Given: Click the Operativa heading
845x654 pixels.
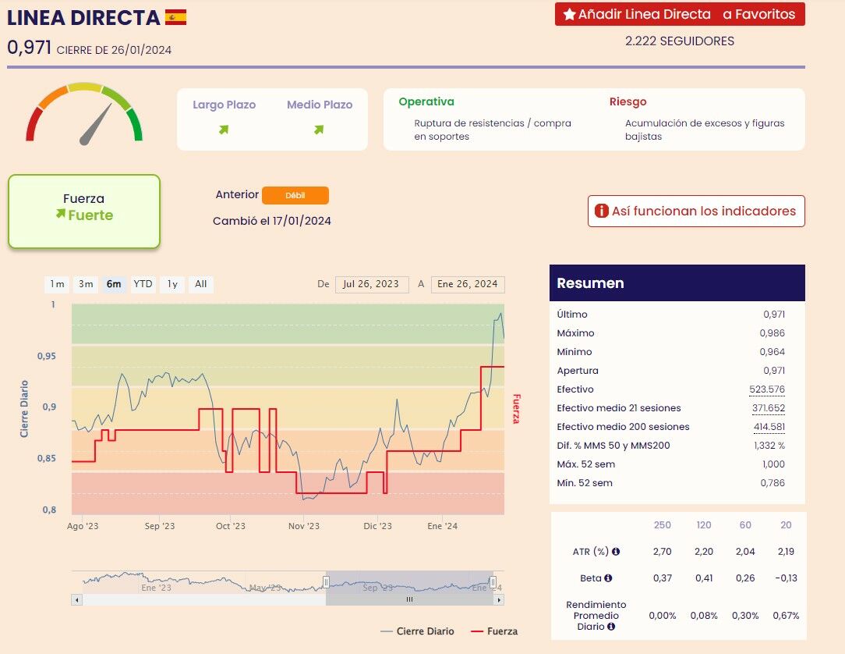Looking at the screenshot, I should (x=426, y=101).
